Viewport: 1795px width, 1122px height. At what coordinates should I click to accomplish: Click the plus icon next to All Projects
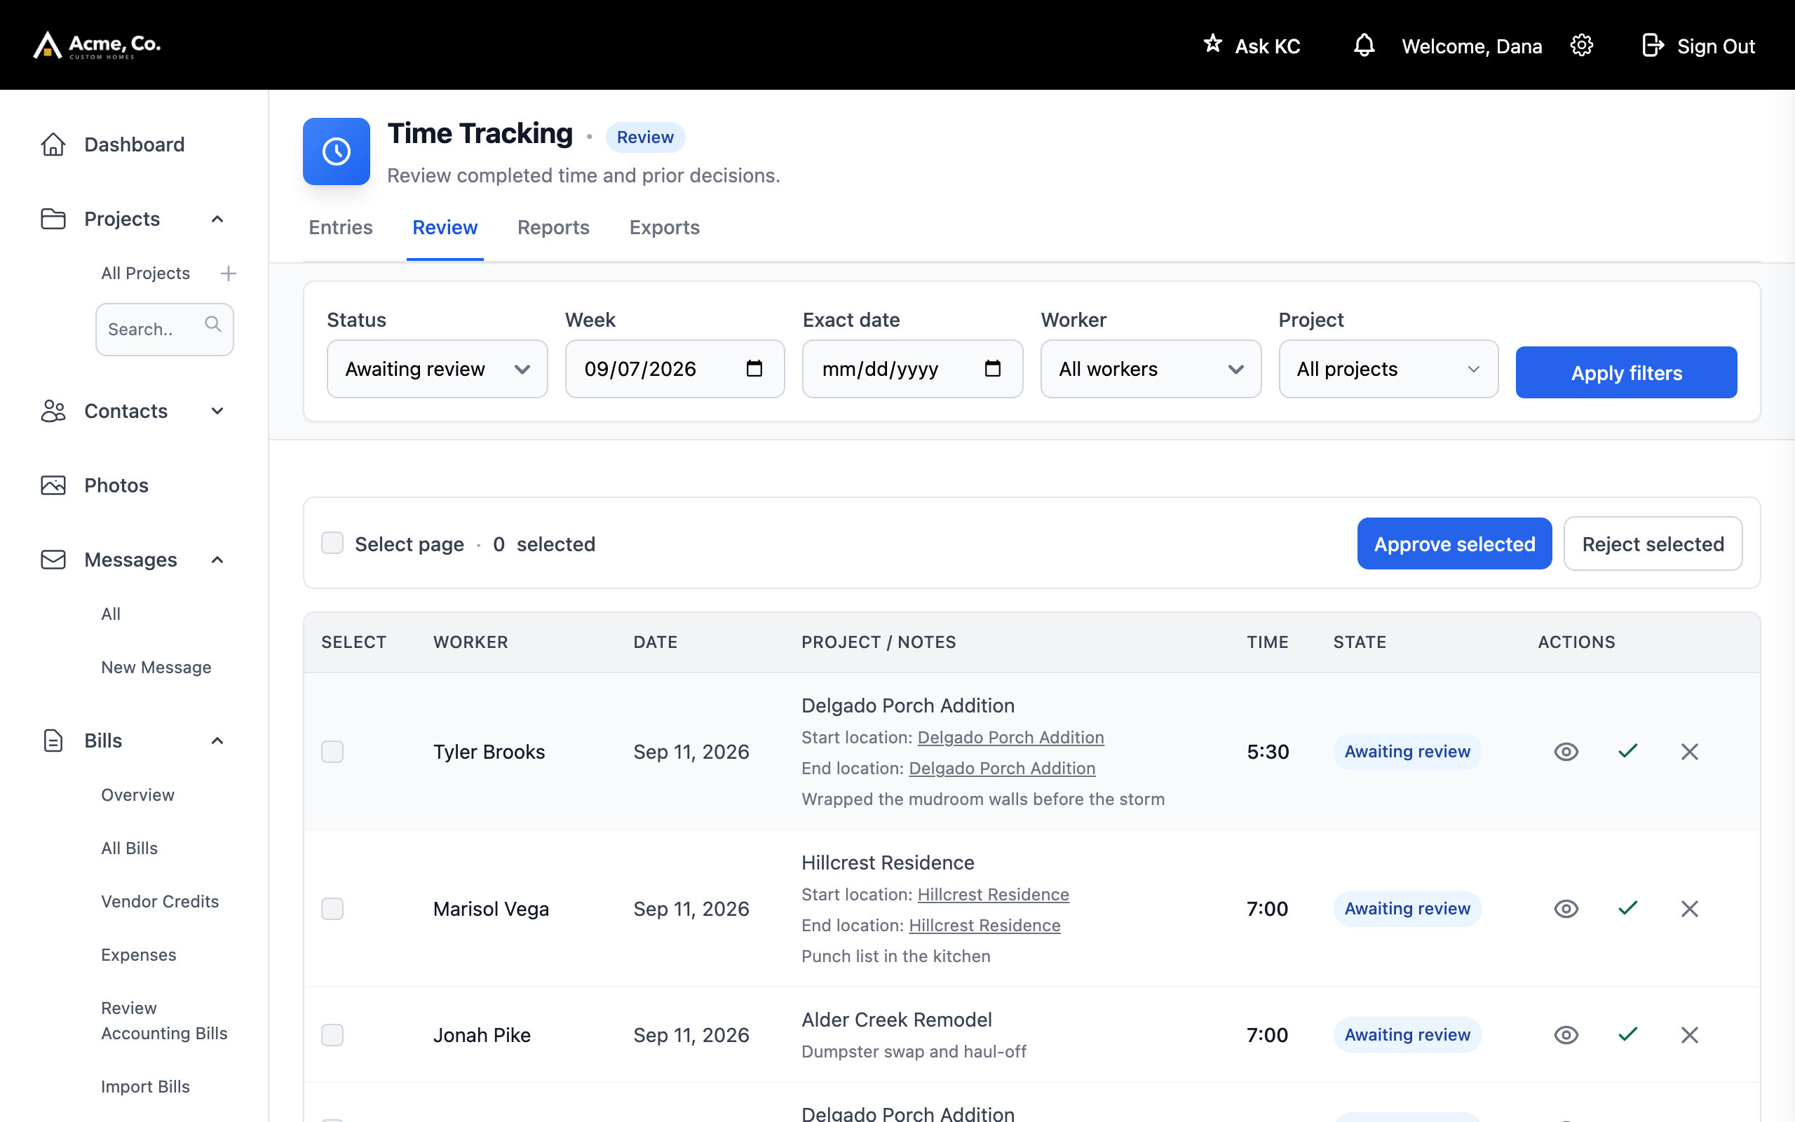click(229, 273)
